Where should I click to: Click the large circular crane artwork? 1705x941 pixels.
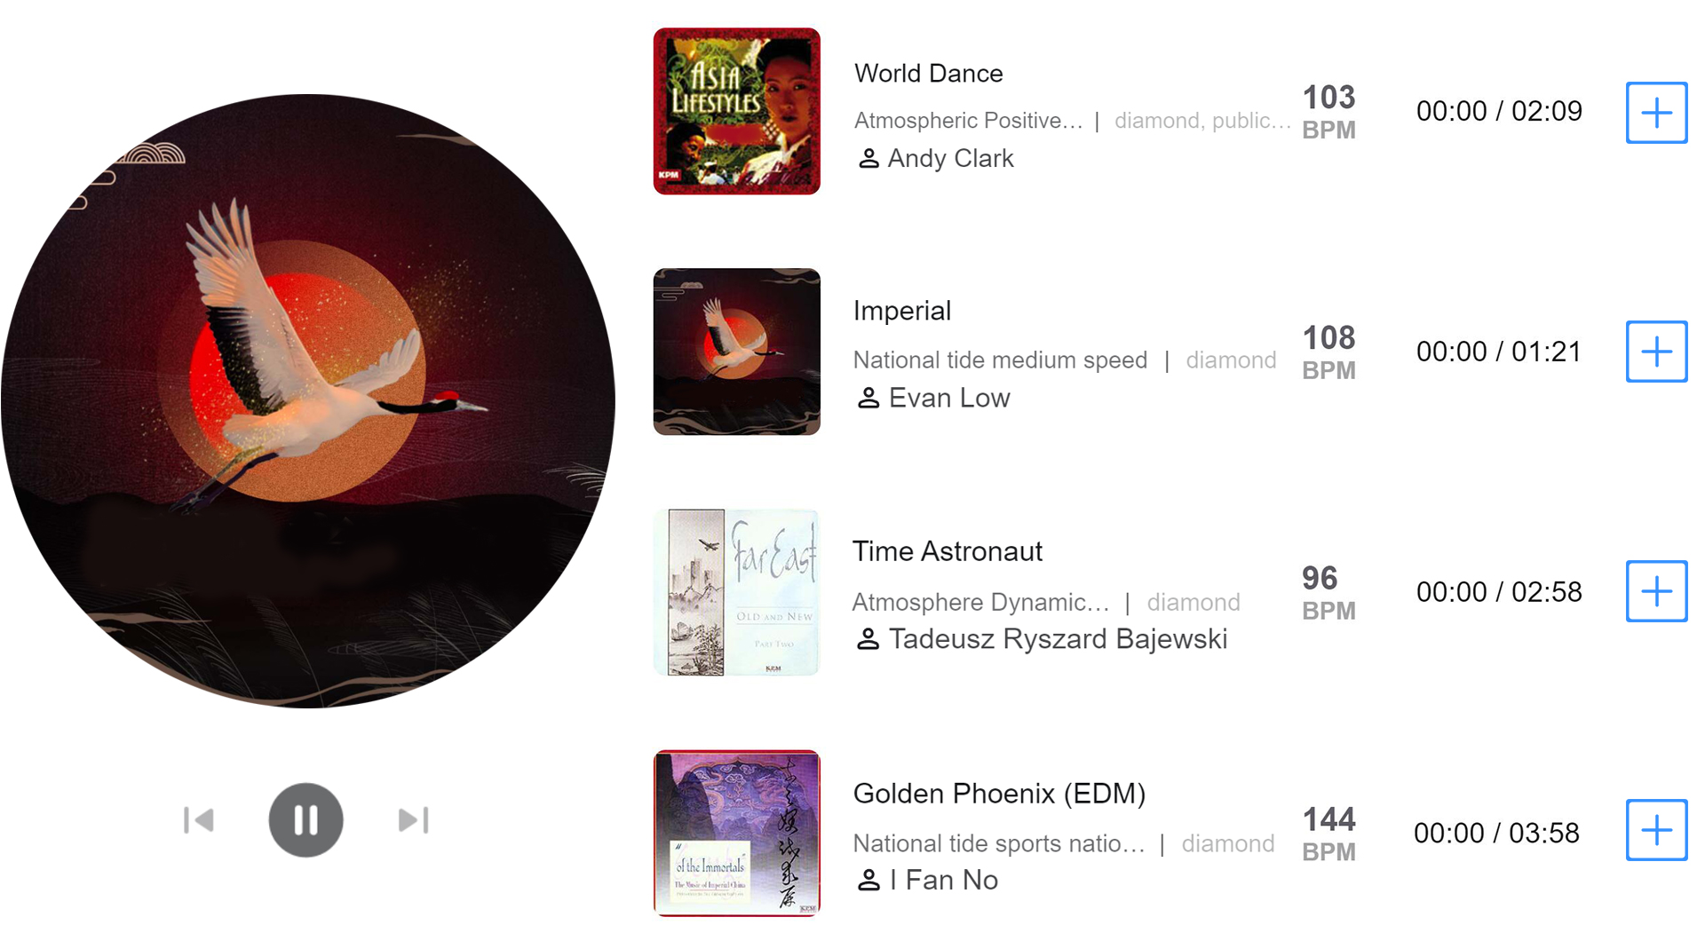tap(308, 401)
